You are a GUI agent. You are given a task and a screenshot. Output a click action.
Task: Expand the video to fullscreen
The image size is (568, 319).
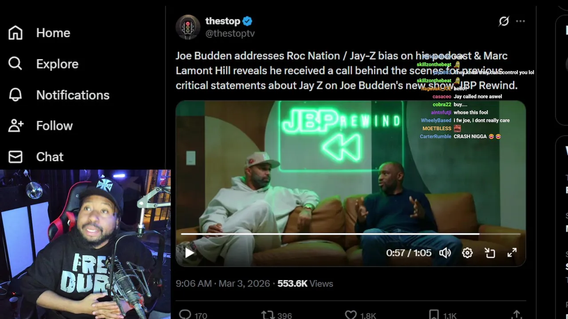[512, 253]
